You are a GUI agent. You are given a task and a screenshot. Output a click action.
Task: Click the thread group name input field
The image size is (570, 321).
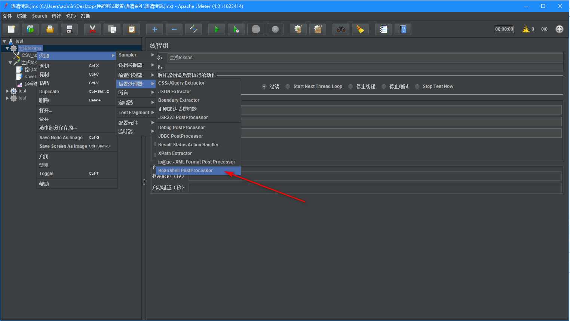click(365, 58)
